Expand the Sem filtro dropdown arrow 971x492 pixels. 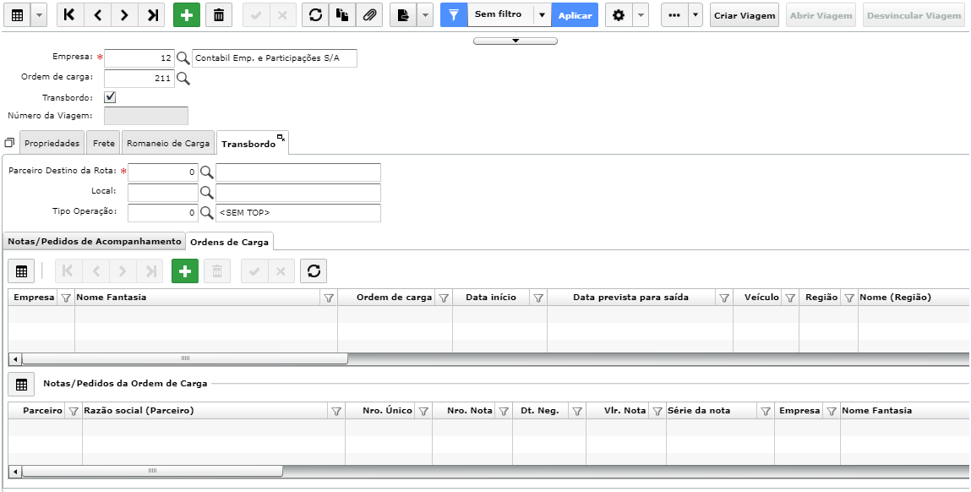point(542,15)
